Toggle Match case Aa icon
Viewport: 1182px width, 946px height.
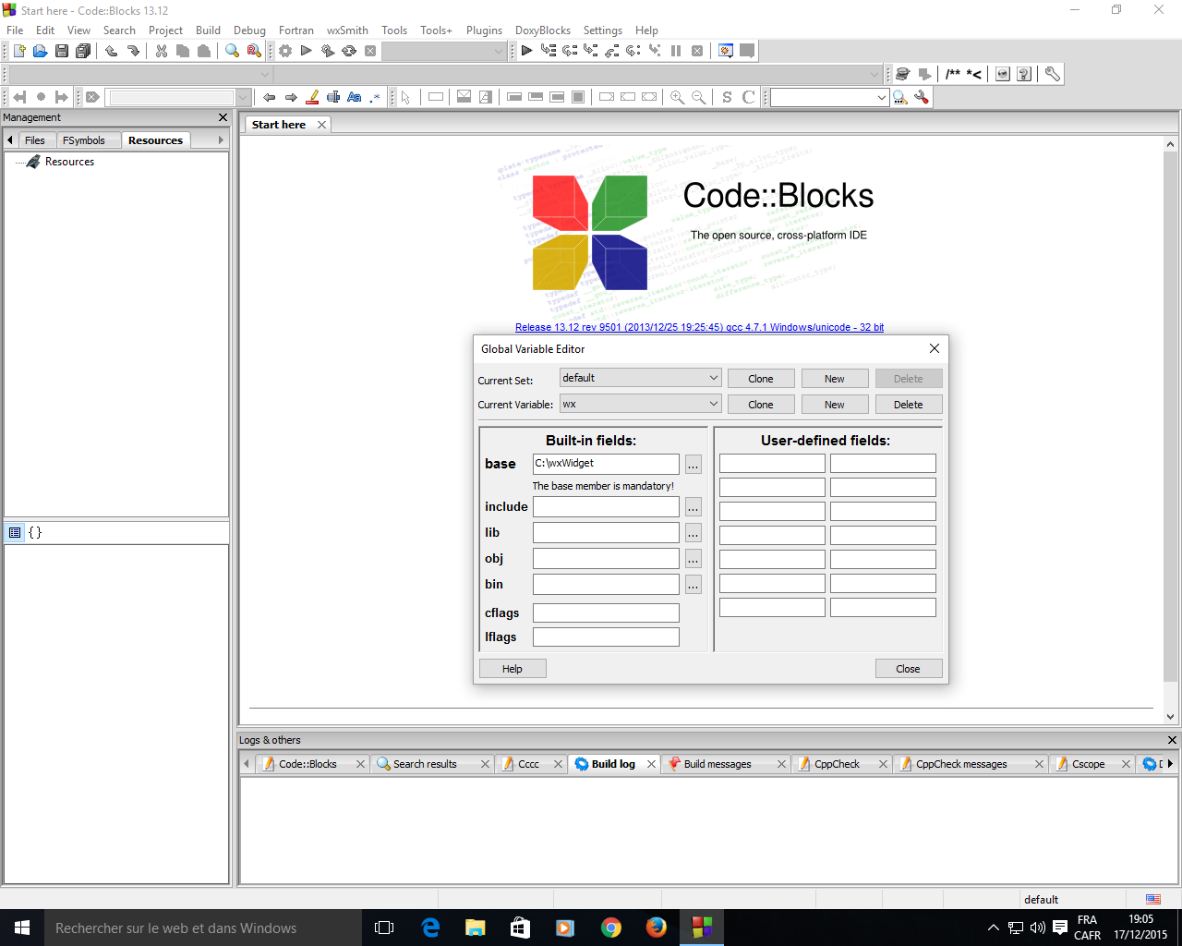(x=355, y=97)
